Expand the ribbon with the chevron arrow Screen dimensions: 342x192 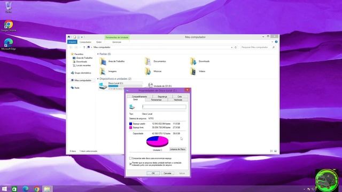(x=272, y=42)
